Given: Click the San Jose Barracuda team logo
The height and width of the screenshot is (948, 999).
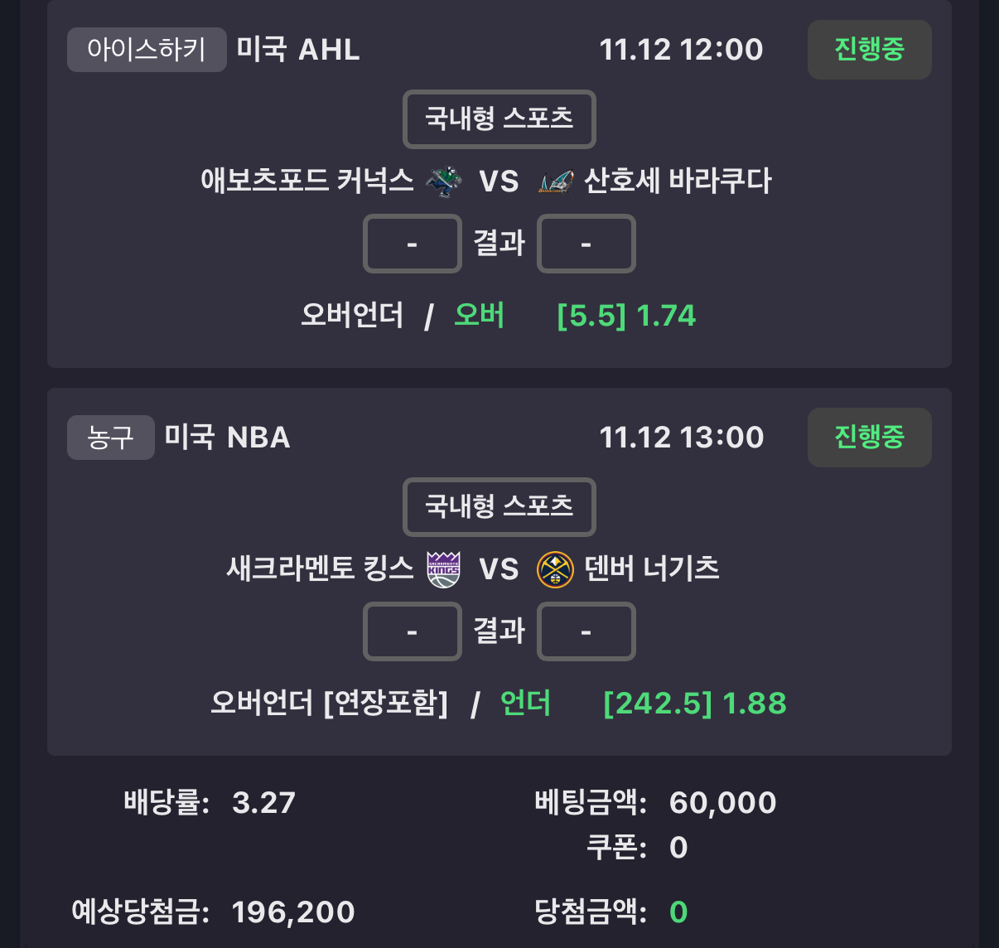Looking at the screenshot, I should point(555,181).
